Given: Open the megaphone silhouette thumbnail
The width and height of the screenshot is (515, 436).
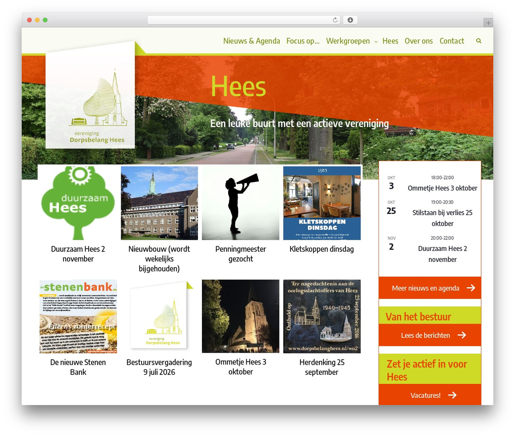Looking at the screenshot, I should [241, 203].
